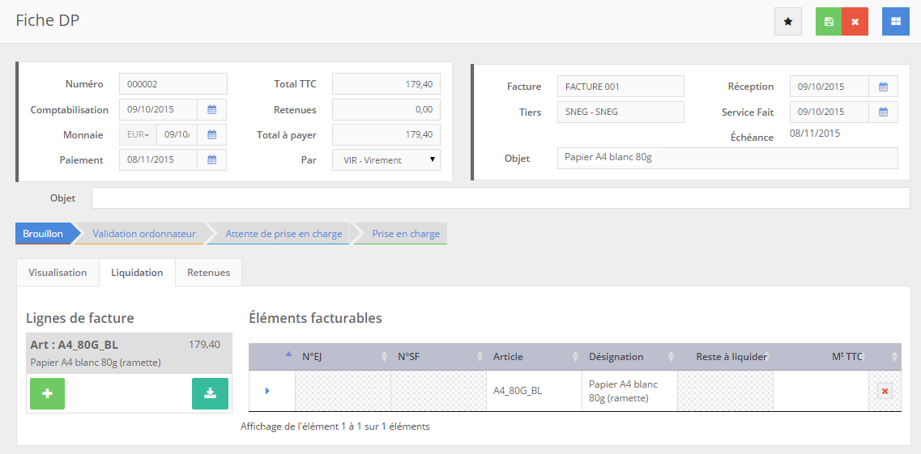Open calendar for Service Fait date
The width and height of the screenshot is (921, 454).
pyautogui.click(x=883, y=112)
